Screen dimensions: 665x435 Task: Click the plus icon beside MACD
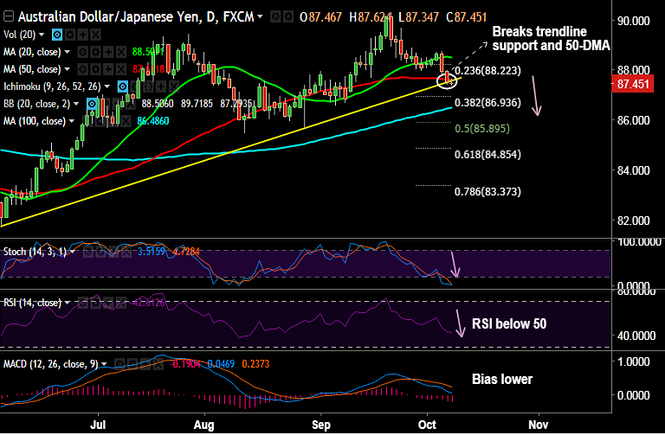pyautogui.click(x=145, y=364)
